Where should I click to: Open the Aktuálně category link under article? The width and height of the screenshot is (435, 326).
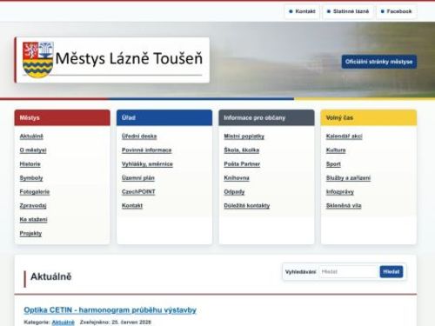tap(63, 323)
